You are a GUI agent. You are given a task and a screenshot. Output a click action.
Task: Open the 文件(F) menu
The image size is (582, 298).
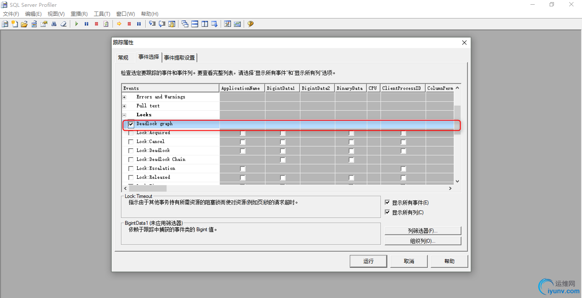[x=11, y=14]
